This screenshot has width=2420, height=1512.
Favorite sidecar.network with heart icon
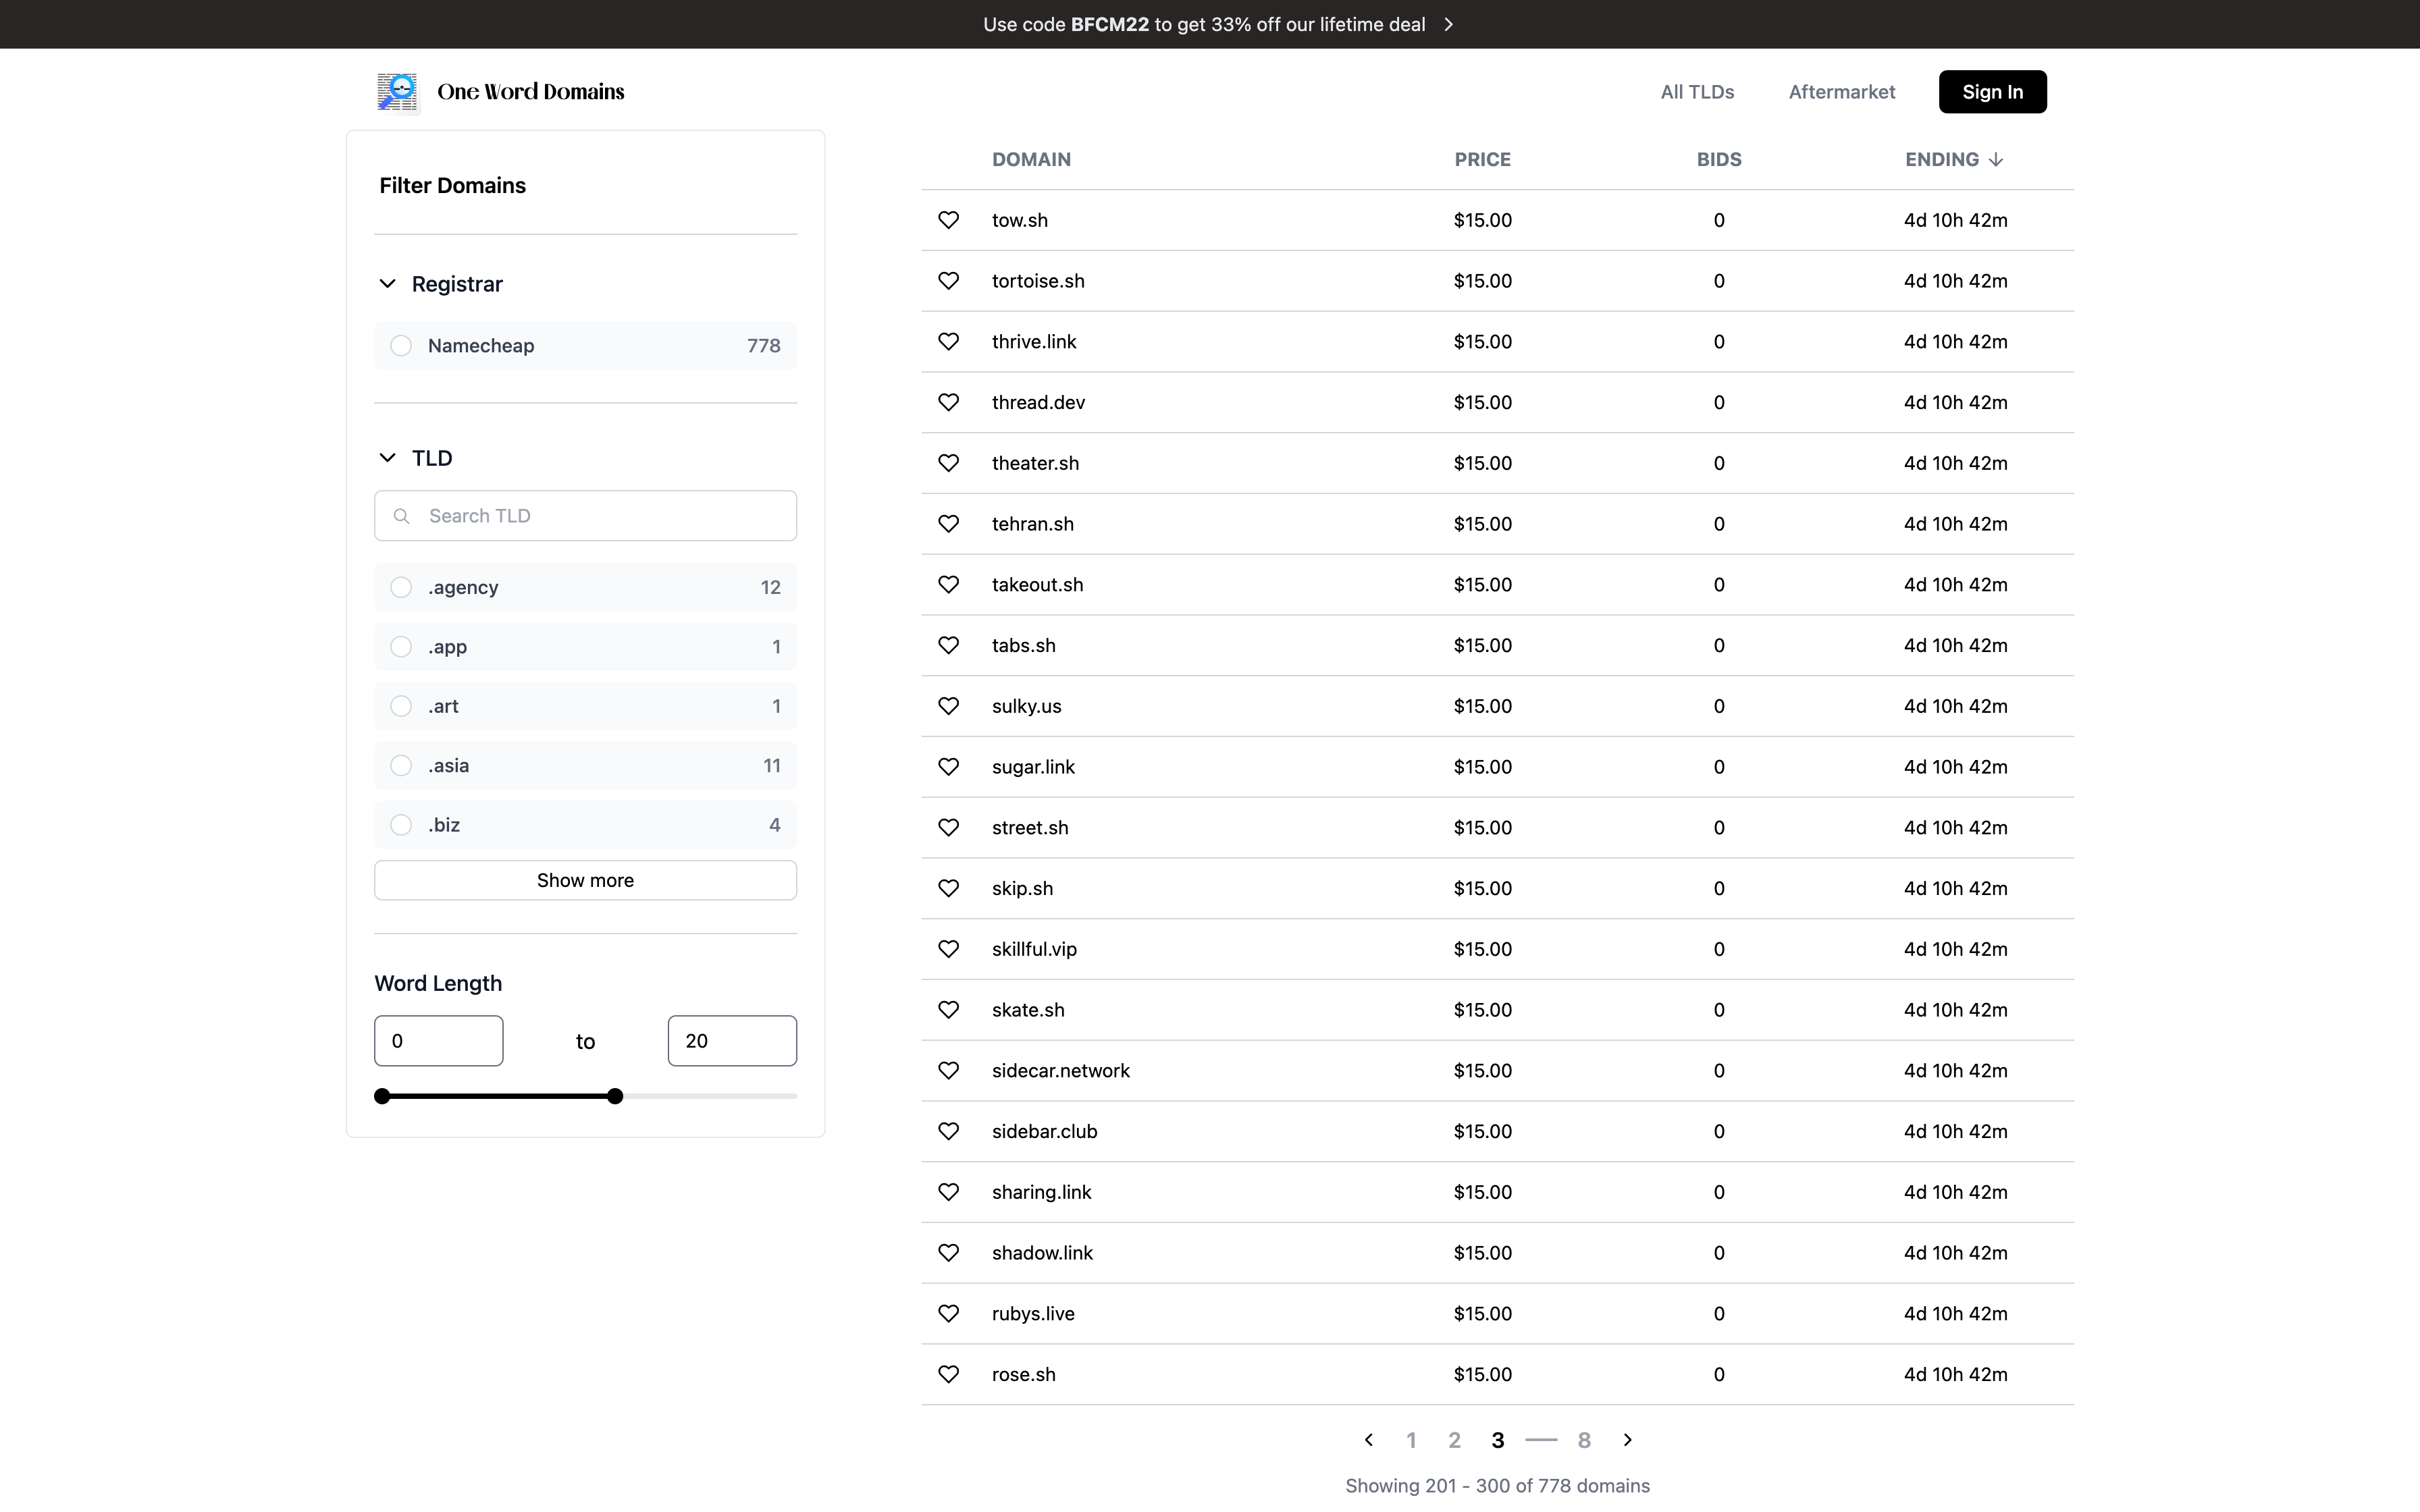[948, 1070]
